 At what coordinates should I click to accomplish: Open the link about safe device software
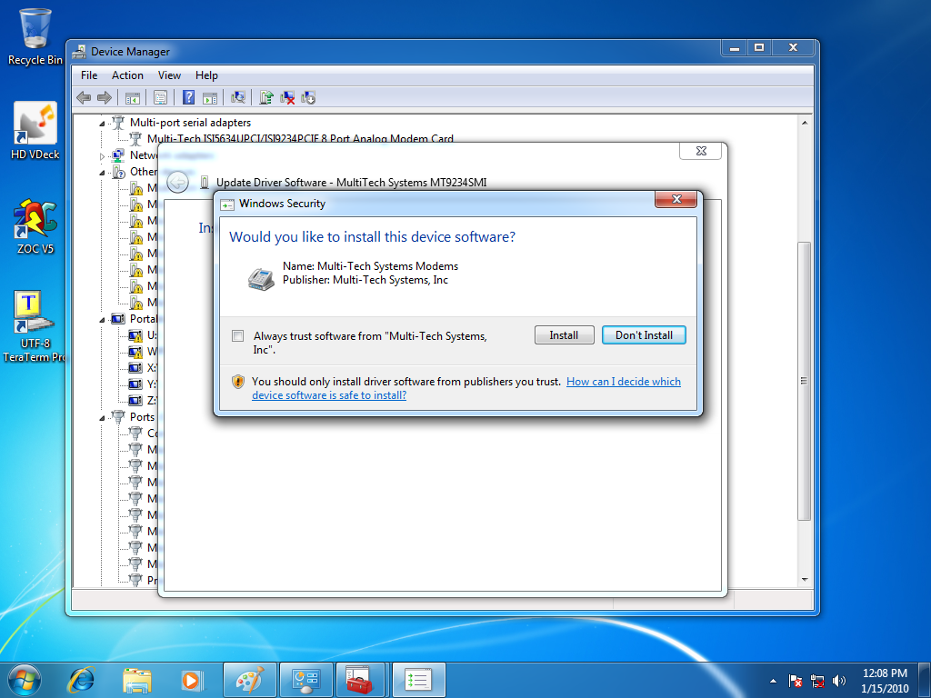[624, 382]
